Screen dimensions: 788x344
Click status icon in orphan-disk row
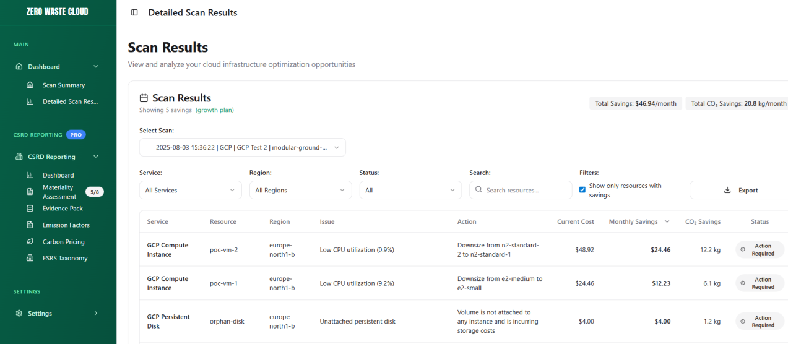[743, 322]
